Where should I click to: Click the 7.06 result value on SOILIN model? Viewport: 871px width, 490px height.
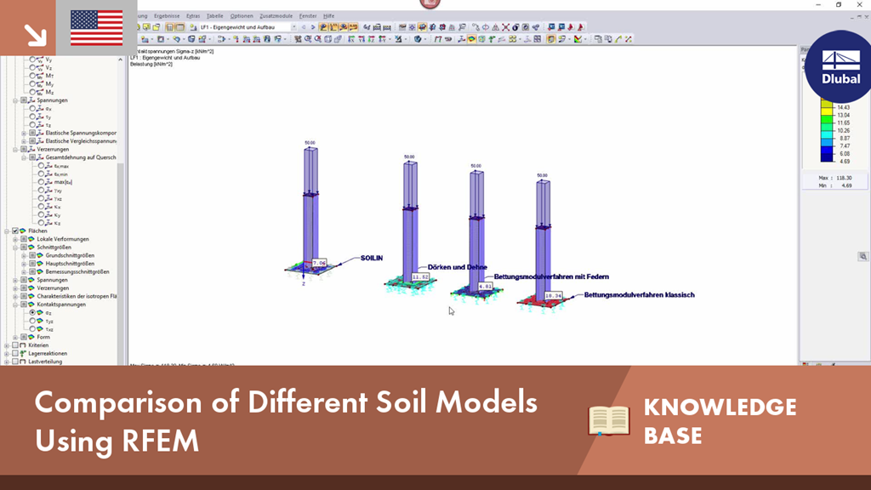click(319, 263)
